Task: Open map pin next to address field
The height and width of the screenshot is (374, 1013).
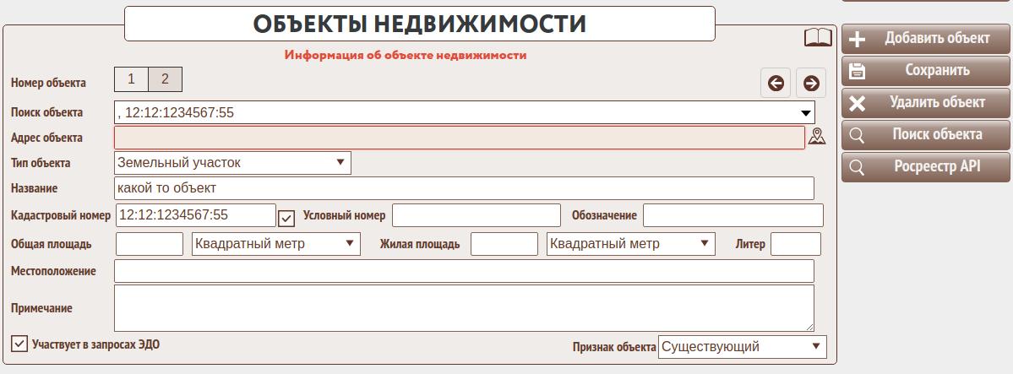Action: click(x=816, y=137)
